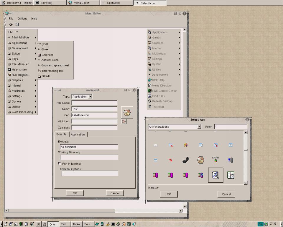Switch to the Application tab
The height and width of the screenshot is (227, 283).
78,134
